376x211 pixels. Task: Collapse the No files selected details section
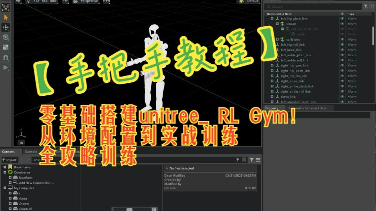click(167, 168)
